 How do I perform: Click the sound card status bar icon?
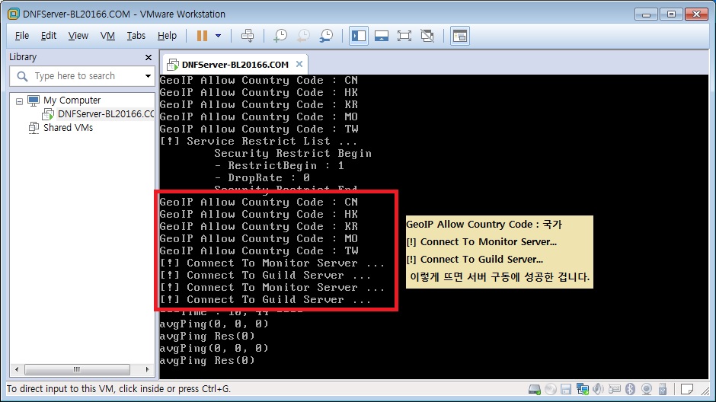(598, 389)
